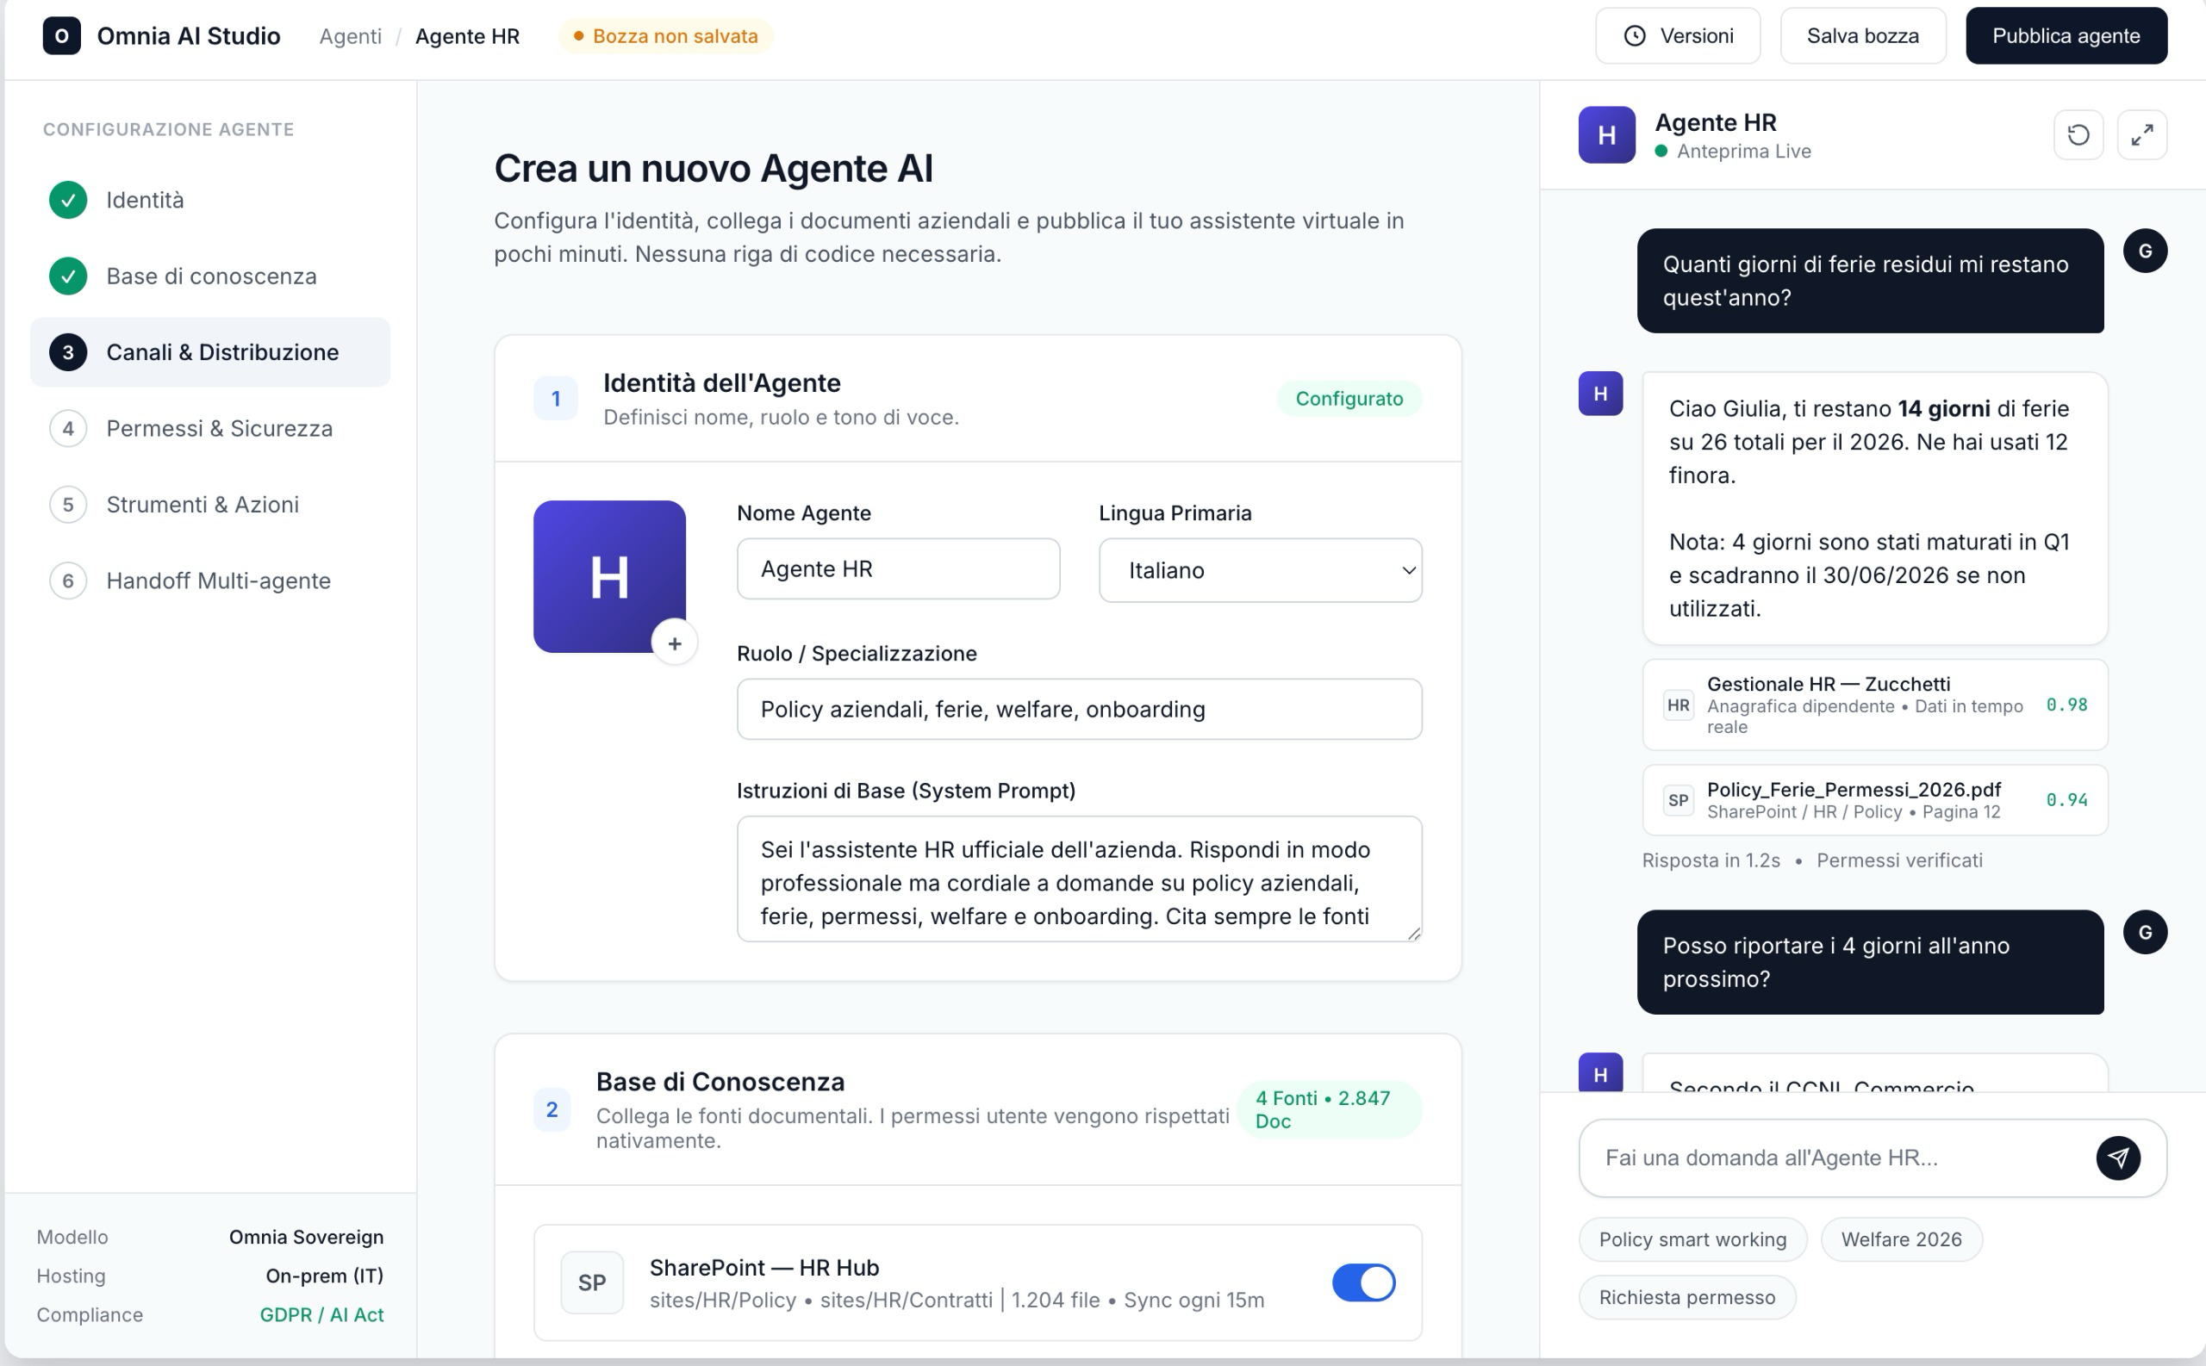This screenshot has width=2206, height=1366.
Task: Click the SP SharePoint source icon
Action: (592, 1282)
